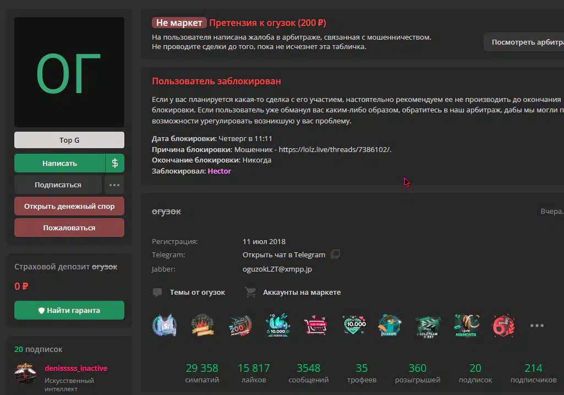Viewport: 564px width, 395px height.
Task: Click the large ОГ profile avatar
Action: tap(69, 72)
